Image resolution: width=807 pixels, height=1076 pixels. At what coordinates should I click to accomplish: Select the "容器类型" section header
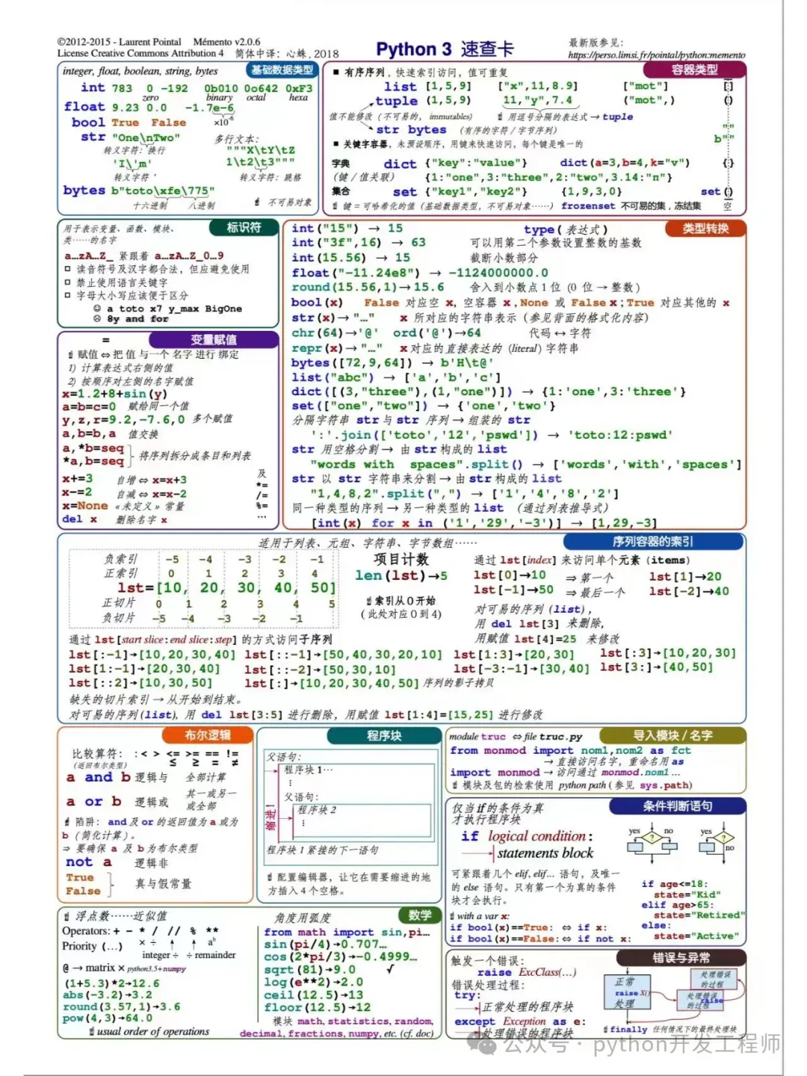[694, 69]
